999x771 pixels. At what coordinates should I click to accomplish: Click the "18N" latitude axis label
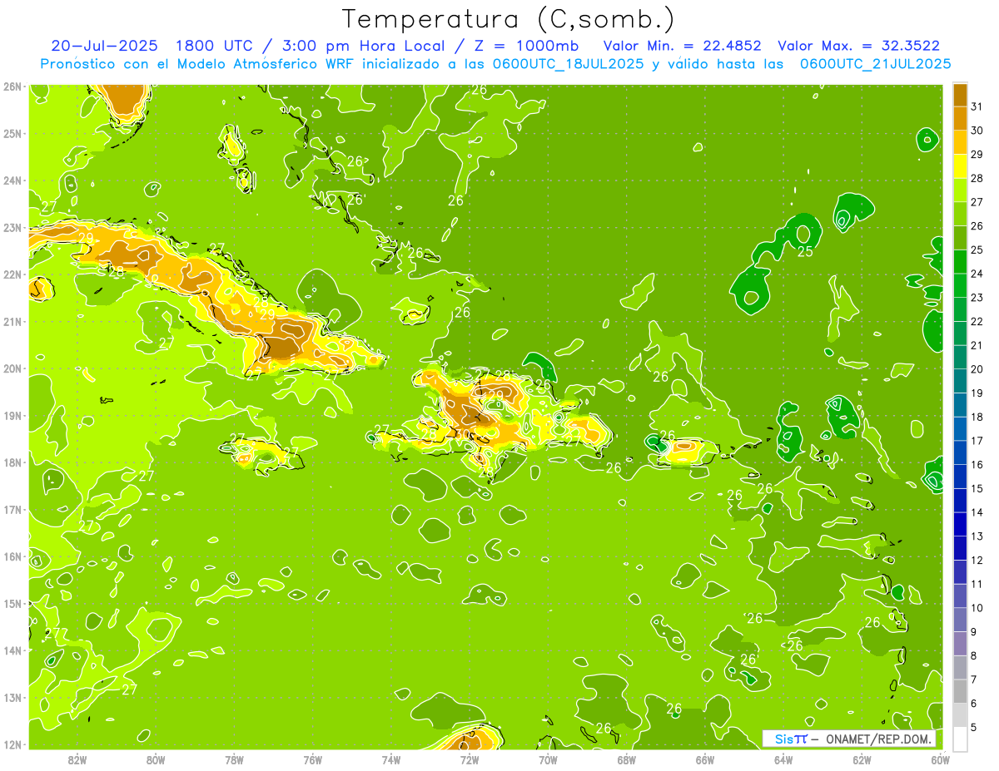click(x=12, y=462)
